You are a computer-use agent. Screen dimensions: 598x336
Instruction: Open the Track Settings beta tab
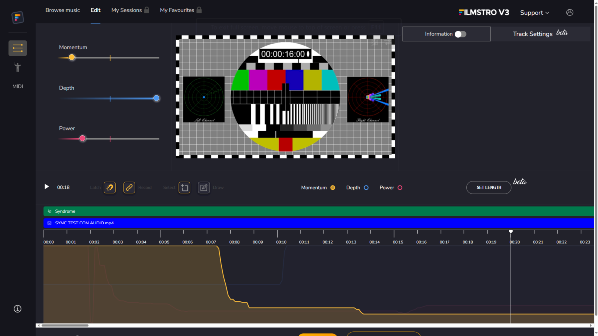[x=540, y=34]
